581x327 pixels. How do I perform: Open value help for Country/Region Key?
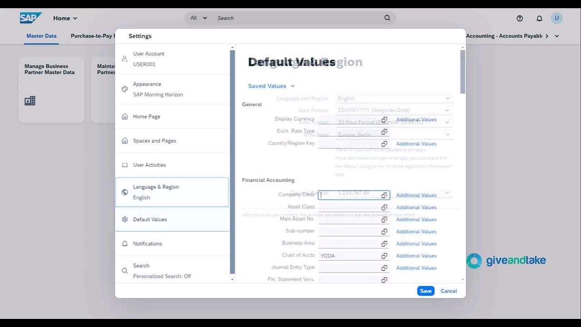384,144
